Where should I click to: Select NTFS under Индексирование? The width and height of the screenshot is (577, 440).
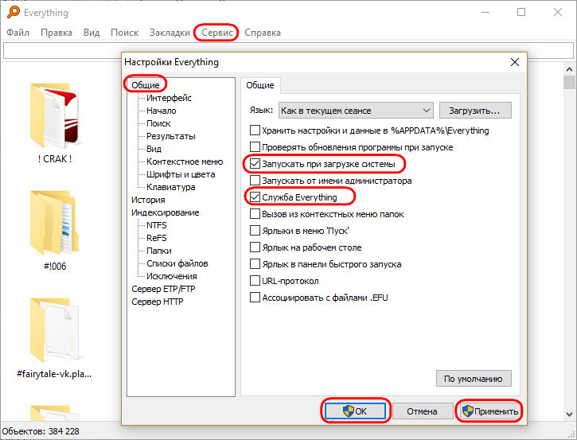coord(157,225)
